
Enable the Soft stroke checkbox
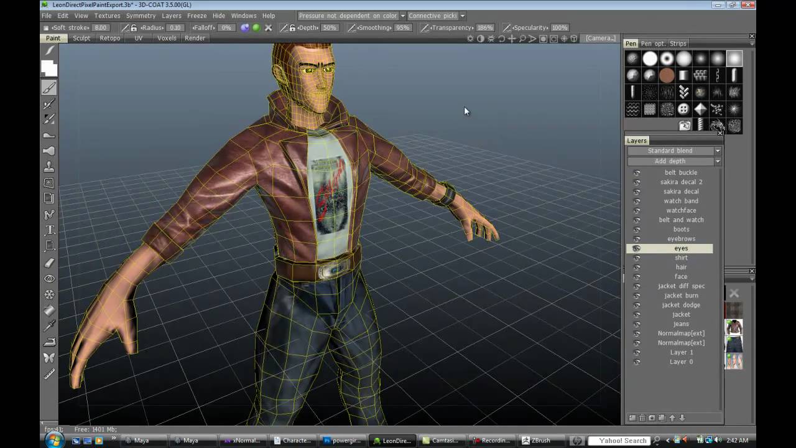click(46, 28)
